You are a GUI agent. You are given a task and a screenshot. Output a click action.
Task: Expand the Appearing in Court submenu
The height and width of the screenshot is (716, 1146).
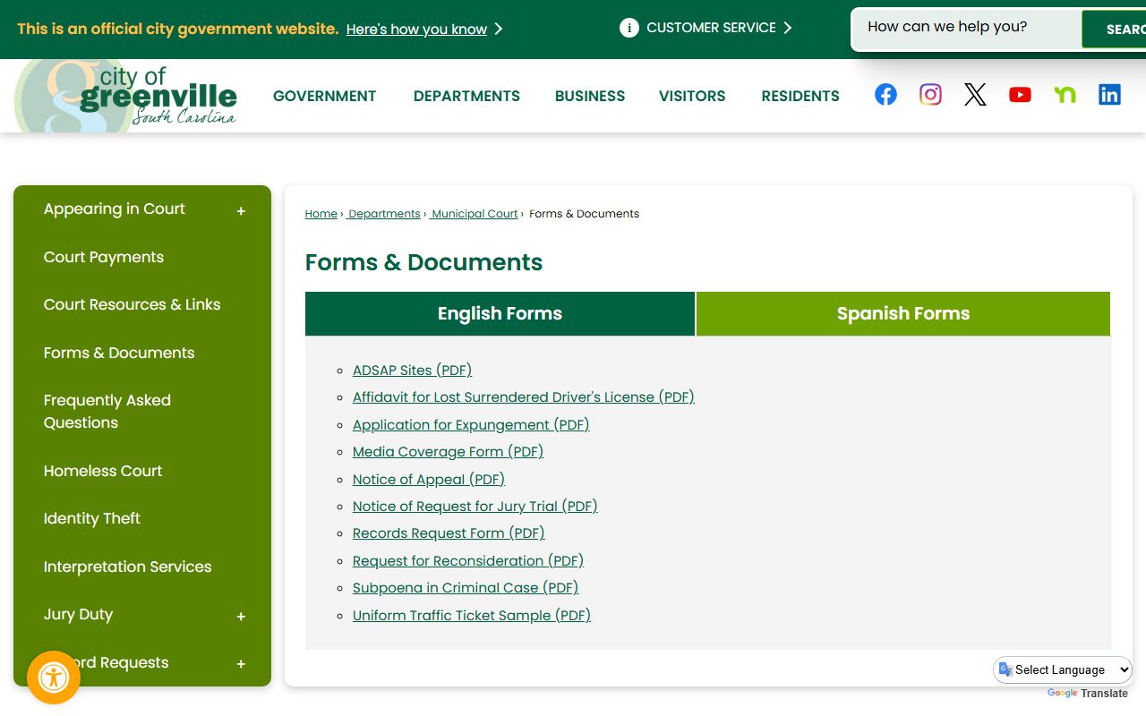click(241, 211)
